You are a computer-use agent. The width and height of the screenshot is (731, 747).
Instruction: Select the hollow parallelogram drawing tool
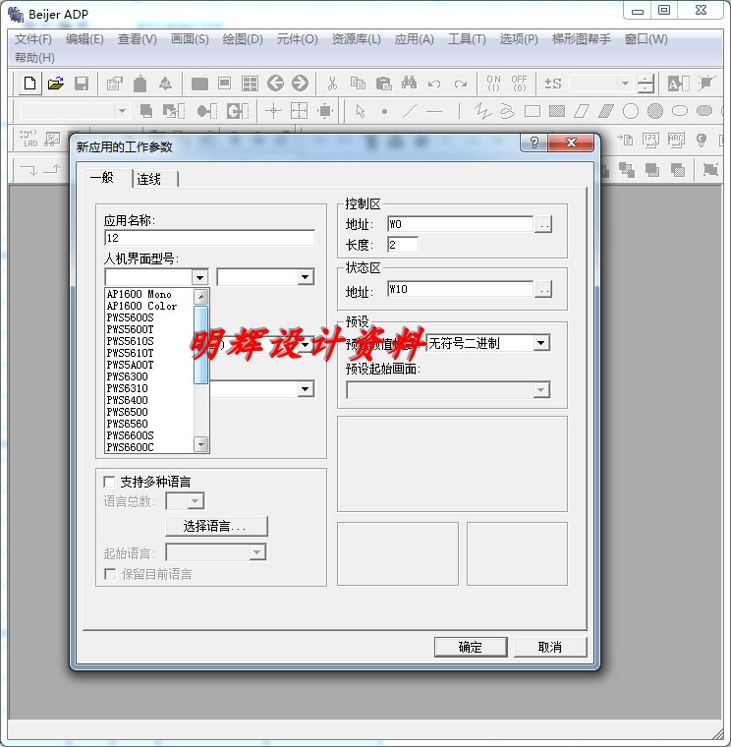[582, 111]
